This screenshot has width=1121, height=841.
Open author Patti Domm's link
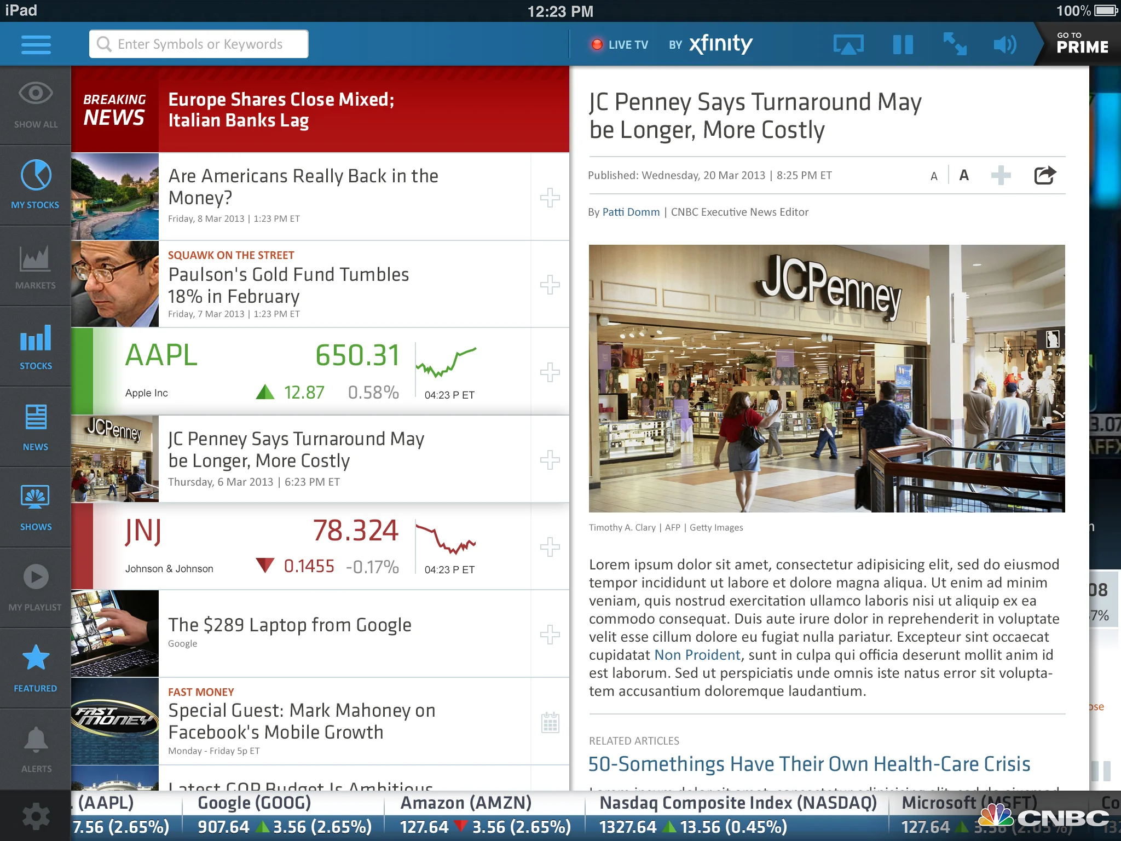[631, 212]
